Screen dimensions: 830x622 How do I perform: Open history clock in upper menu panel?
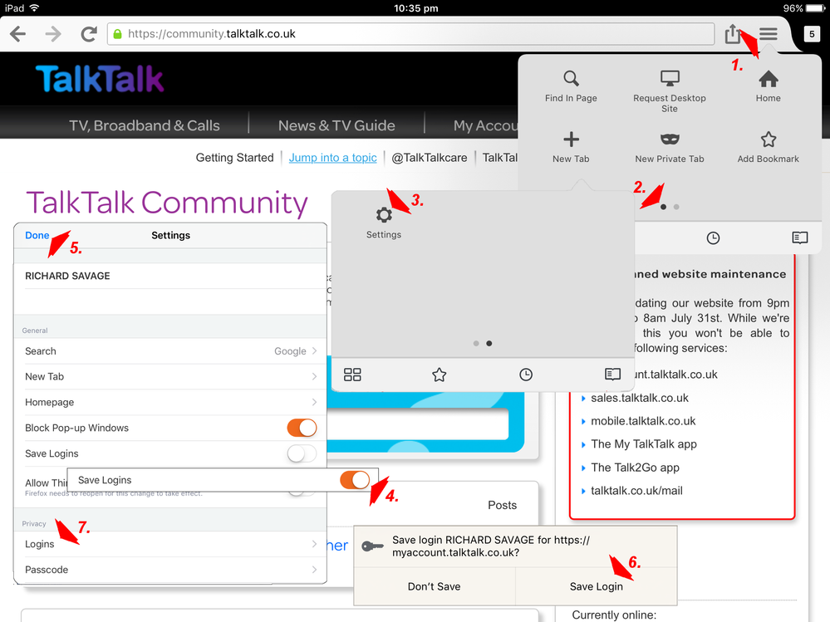pos(713,238)
